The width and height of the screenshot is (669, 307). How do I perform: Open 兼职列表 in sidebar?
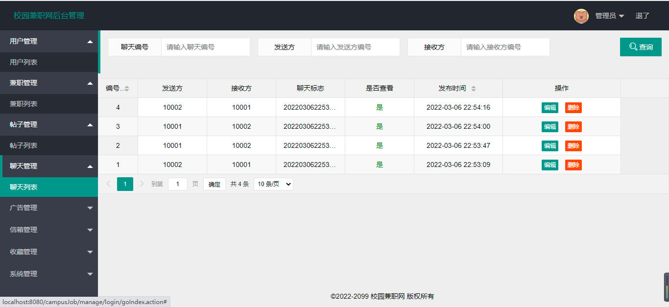pyautogui.click(x=49, y=104)
